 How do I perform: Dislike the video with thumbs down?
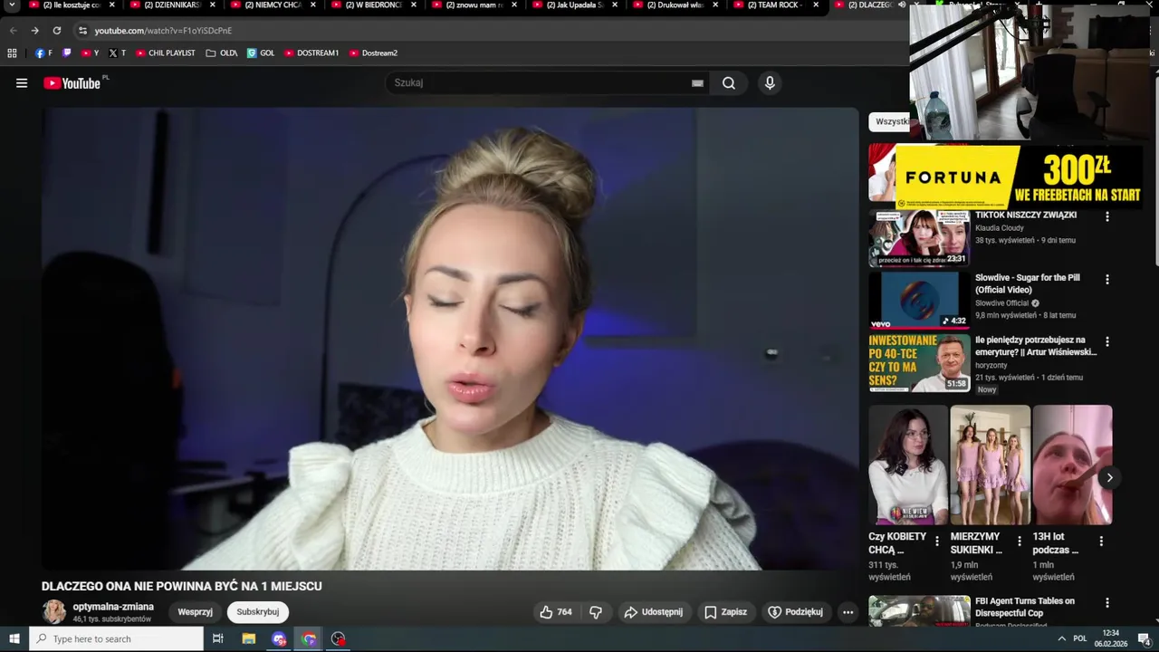click(x=596, y=612)
